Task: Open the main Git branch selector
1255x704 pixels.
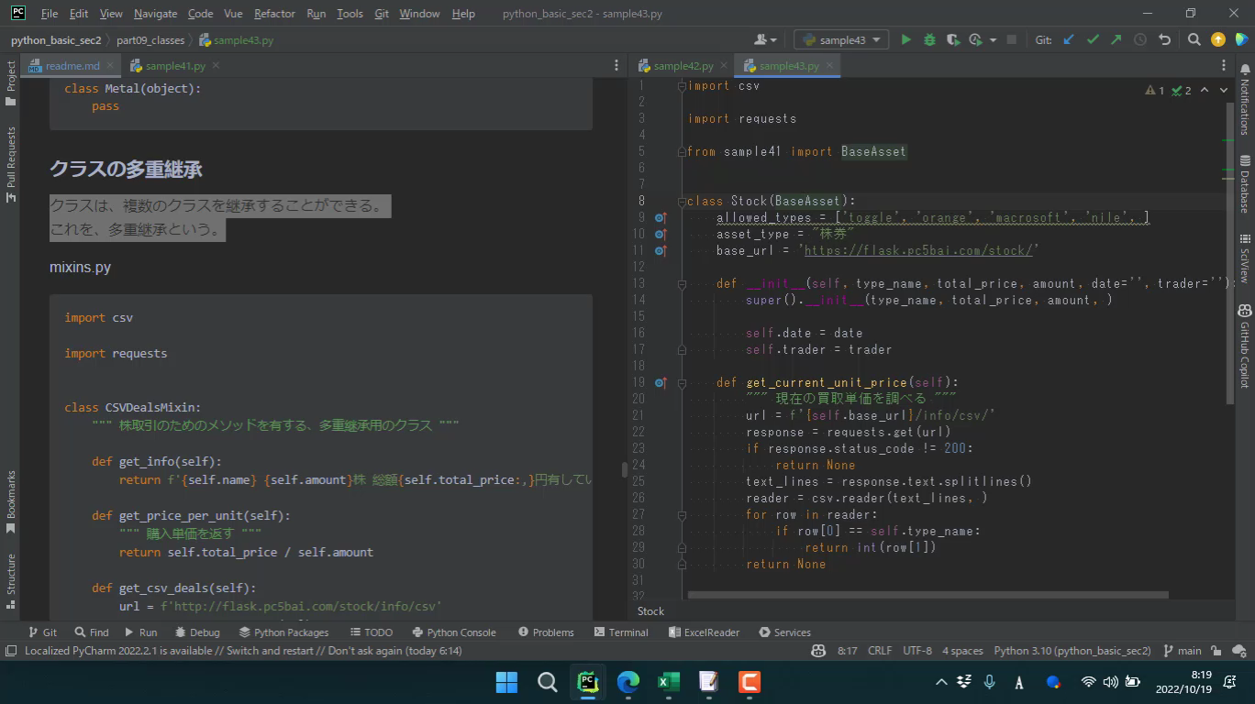Action: click(1183, 651)
